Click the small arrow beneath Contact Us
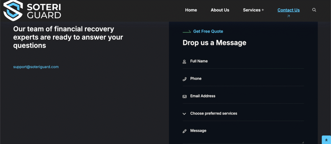Viewport: 331px width, 144px height. point(288,16)
